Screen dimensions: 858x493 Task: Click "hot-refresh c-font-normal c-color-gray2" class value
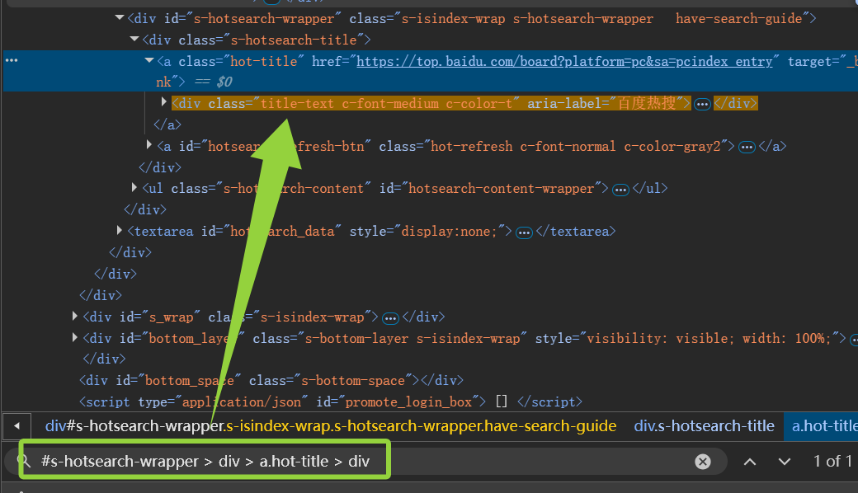click(576, 146)
